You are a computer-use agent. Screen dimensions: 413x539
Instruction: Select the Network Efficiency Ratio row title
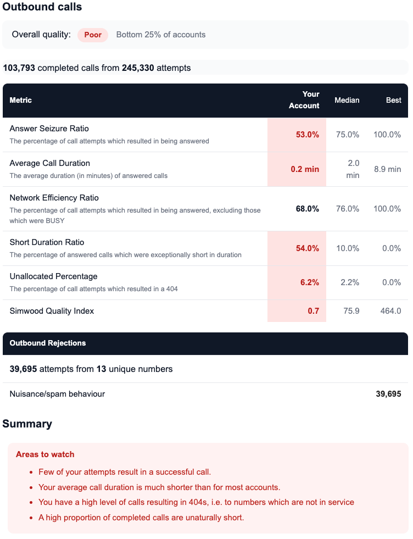(x=54, y=198)
